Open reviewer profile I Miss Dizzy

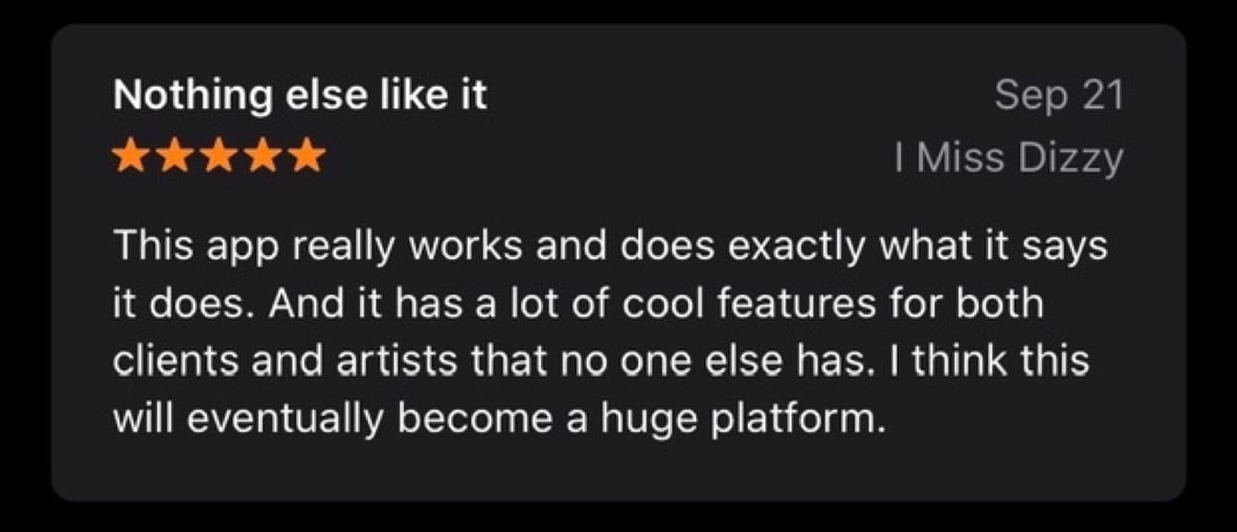(x=1009, y=159)
